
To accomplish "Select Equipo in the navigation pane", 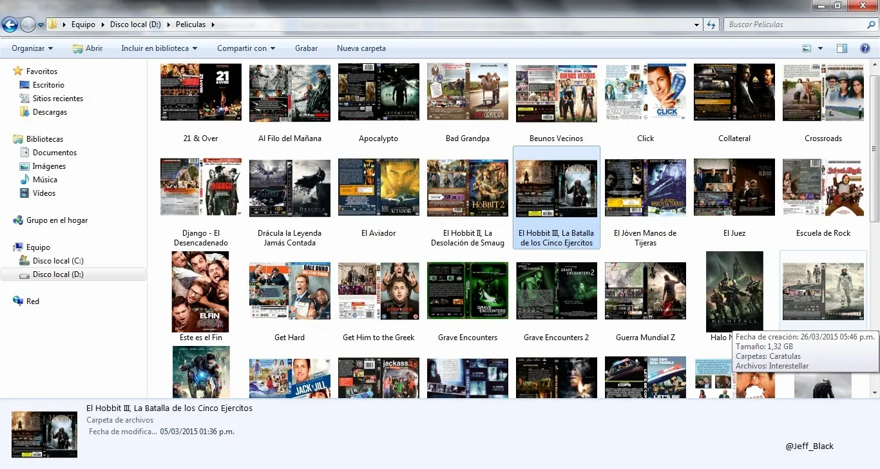I will [x=38, y=247].
